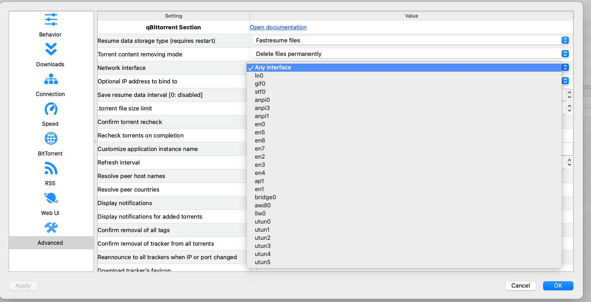Select 'Display notifications for added torrents' label
The height and width of the screenshot is (302, 591).
tap(150, 216)
